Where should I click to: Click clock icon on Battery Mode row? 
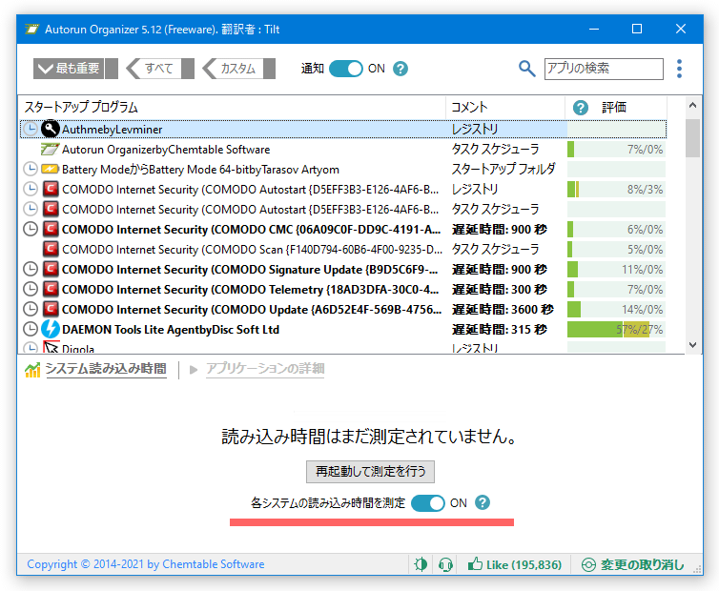click(31, 169)
